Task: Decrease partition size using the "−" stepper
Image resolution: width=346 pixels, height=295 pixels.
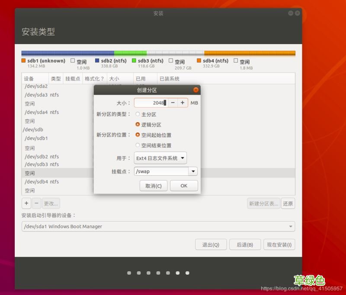Action: pyautogui.click(x=172, y=102)
